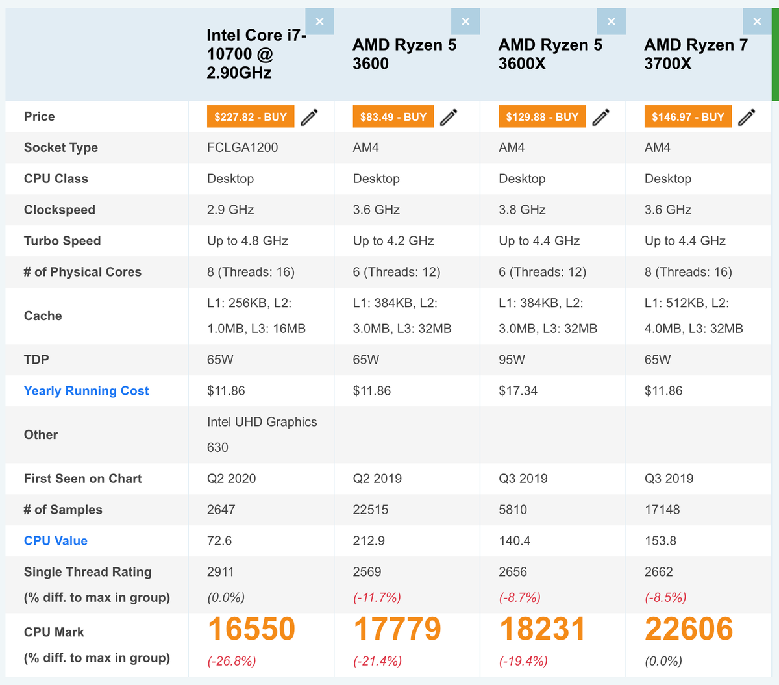Remove the Intel Core i7-10700 column

click(319, 21)
